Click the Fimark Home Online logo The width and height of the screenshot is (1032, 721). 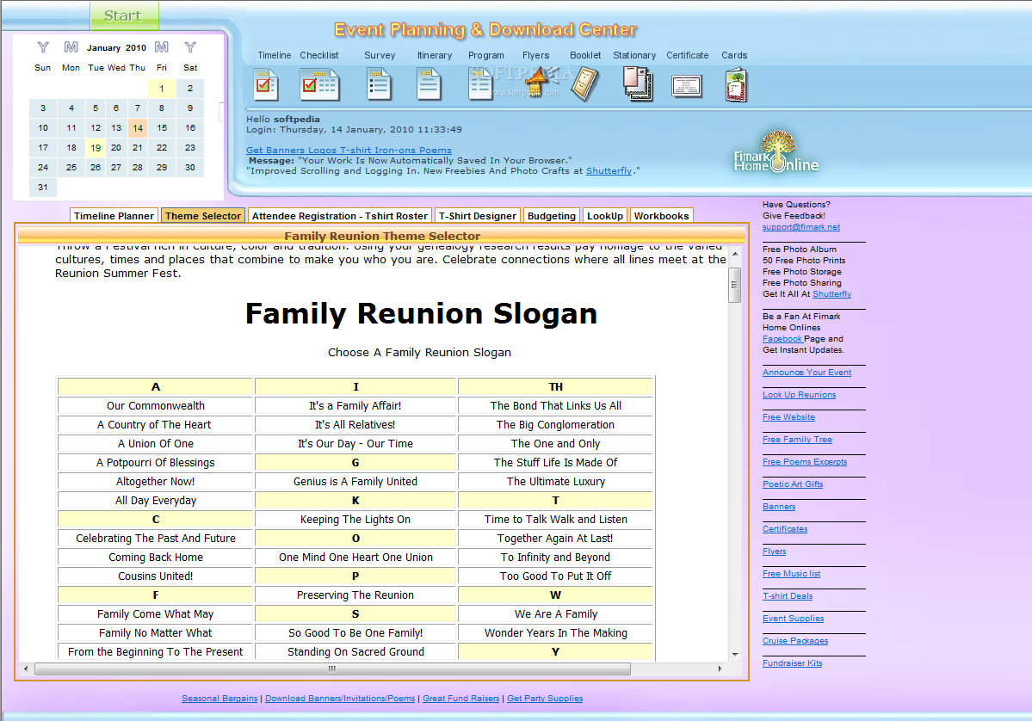776,152
